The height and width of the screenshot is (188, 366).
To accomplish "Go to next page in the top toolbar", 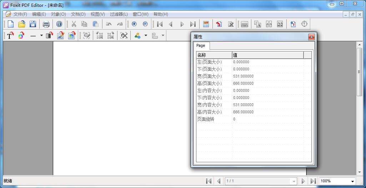I will pos(182,24).
